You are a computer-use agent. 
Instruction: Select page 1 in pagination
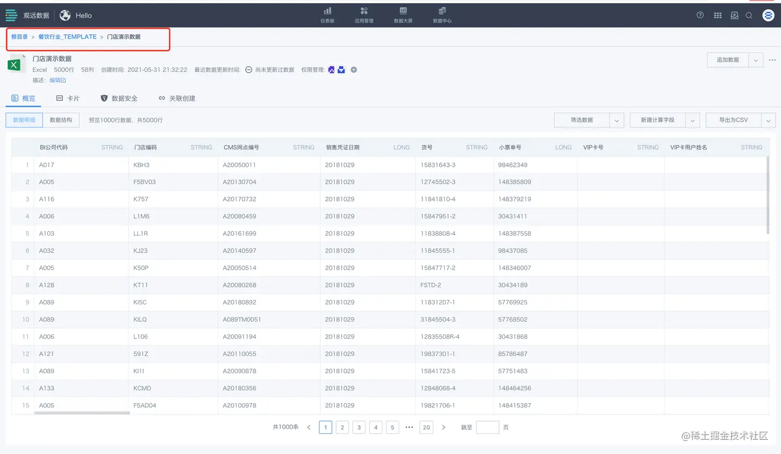click(x=325, y=427)
